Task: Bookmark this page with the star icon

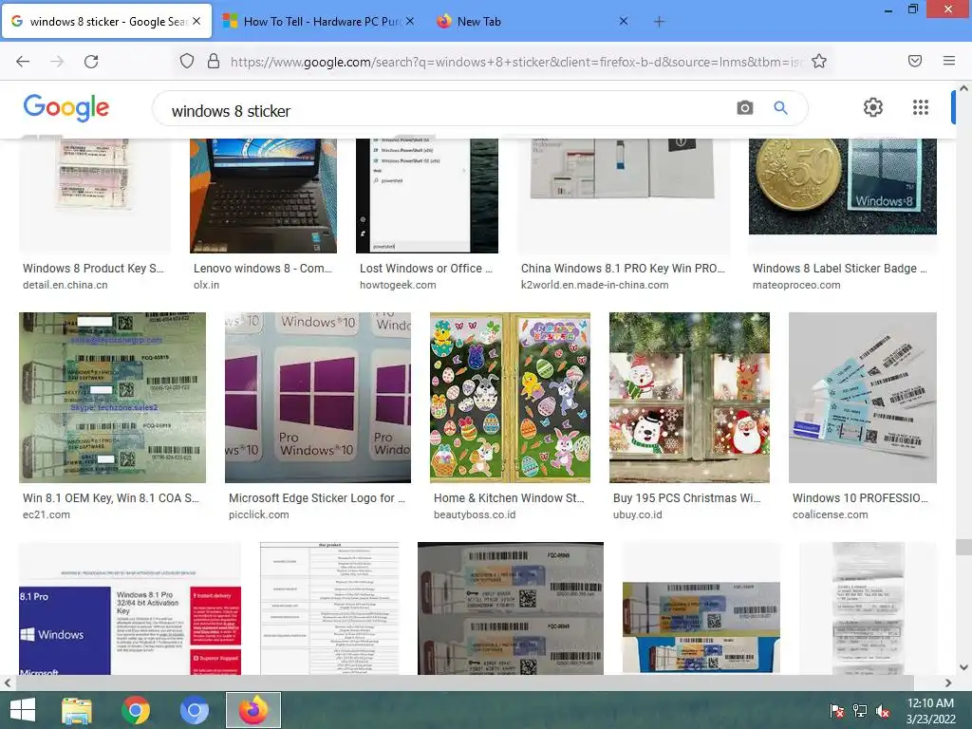Action: (x=819, y=61)
